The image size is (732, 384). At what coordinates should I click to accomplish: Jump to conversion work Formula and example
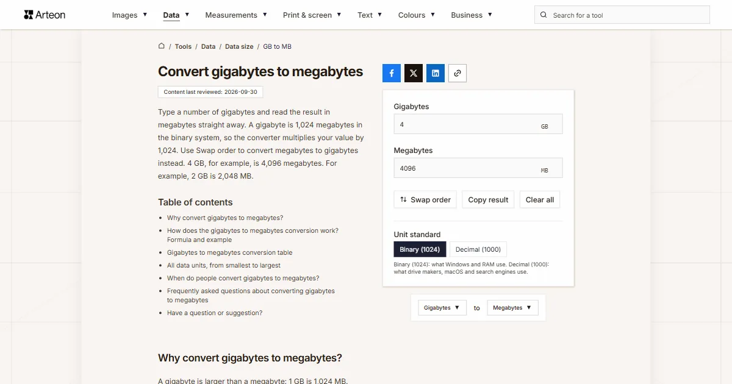[253, 235]
